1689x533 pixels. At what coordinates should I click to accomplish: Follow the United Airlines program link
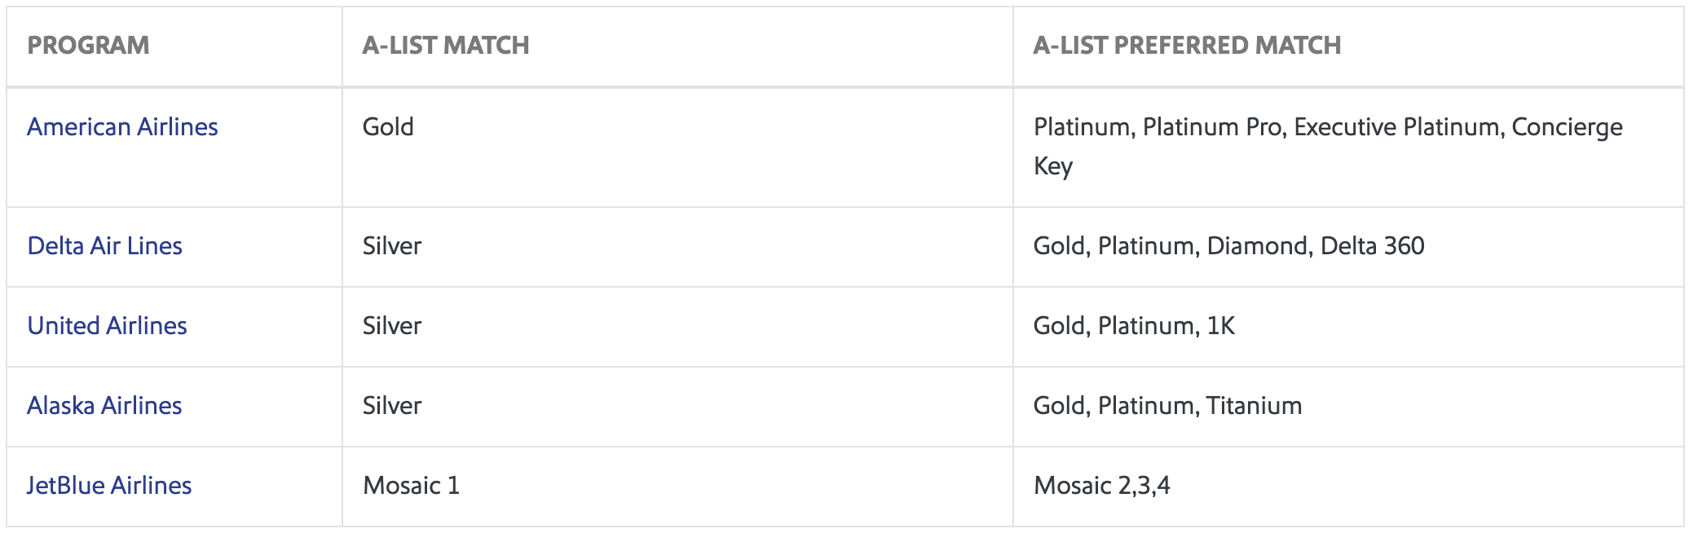click(x=107, y=326)
